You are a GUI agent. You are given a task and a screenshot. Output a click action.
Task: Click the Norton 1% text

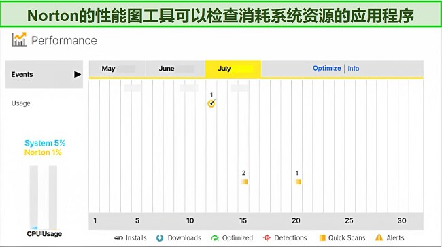click(x=43, y=152)
